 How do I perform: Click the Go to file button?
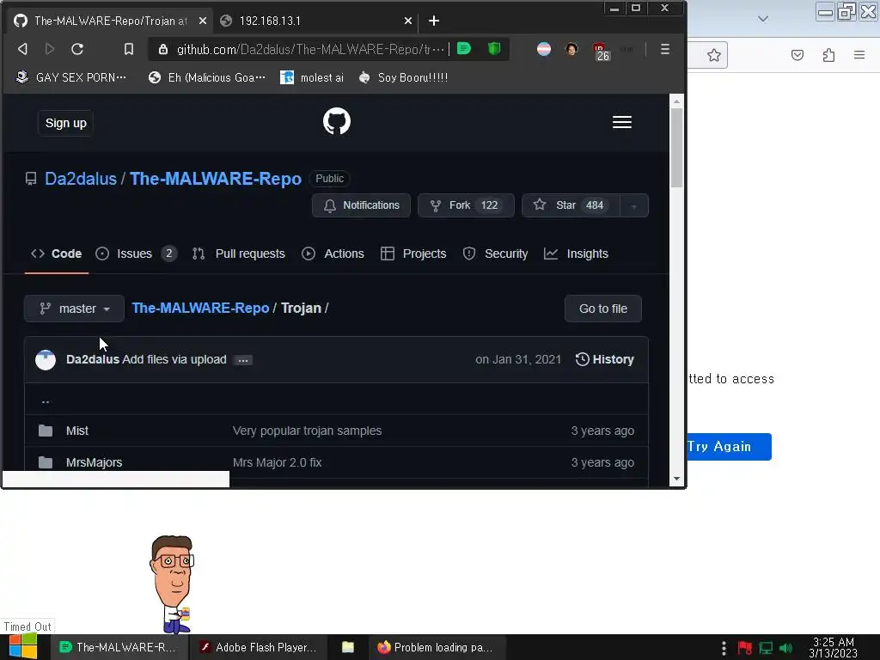[x=602, y=309]
